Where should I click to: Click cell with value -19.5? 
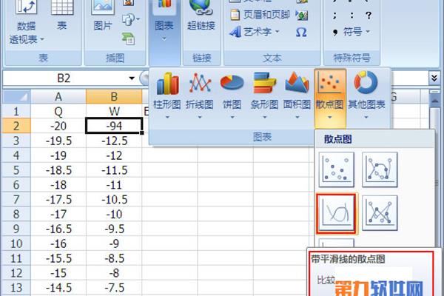(58, 141)
